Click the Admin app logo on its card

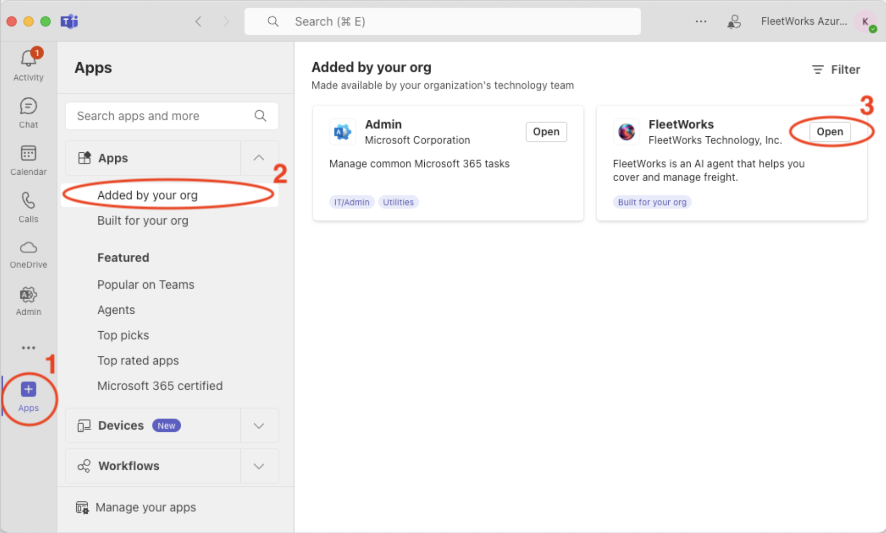(x=342, y=132)
